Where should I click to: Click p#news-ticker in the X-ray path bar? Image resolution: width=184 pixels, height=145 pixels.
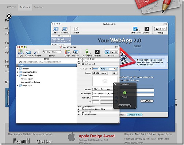135,115
